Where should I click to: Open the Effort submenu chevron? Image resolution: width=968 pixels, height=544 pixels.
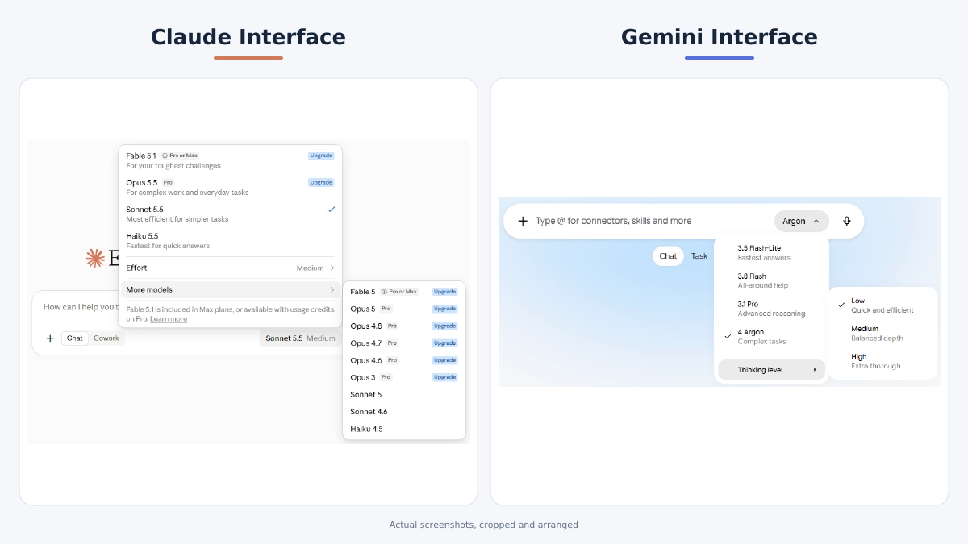[x=332, y=268]
